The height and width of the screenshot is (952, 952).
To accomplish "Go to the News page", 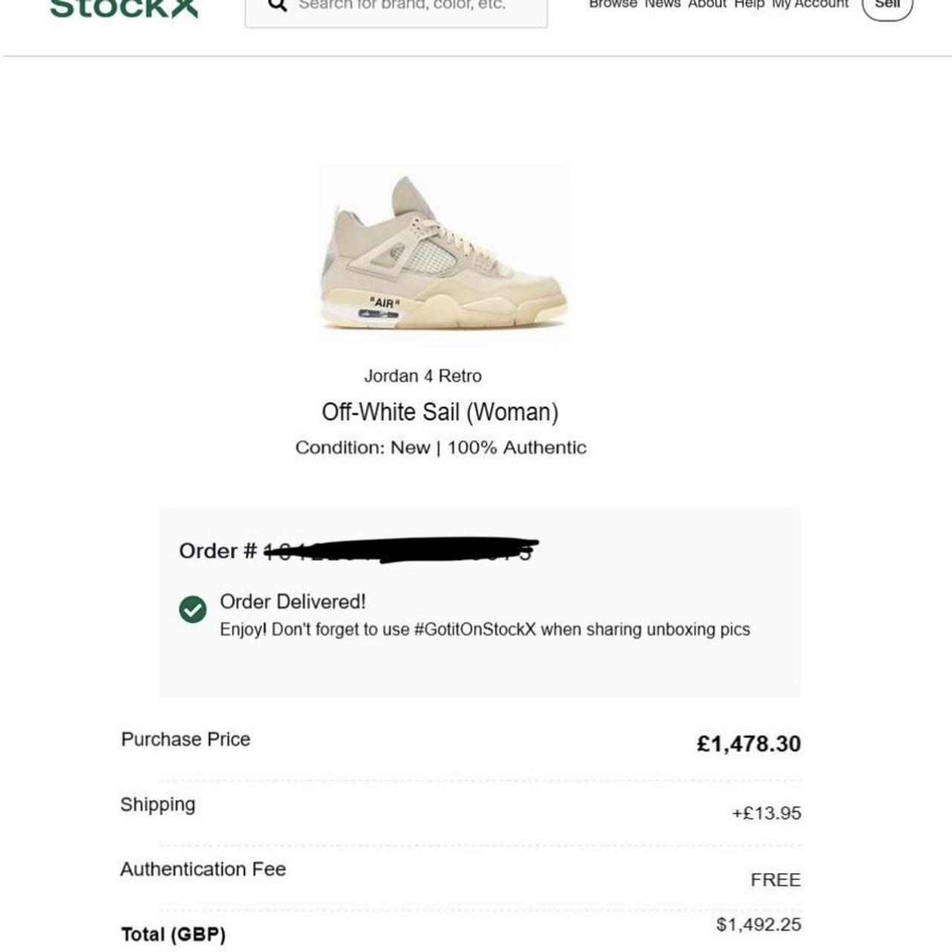I will pos(663,4).
